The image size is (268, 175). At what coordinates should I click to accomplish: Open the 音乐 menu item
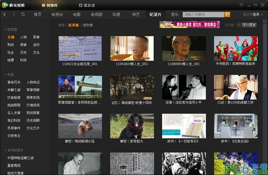(175, 15)
